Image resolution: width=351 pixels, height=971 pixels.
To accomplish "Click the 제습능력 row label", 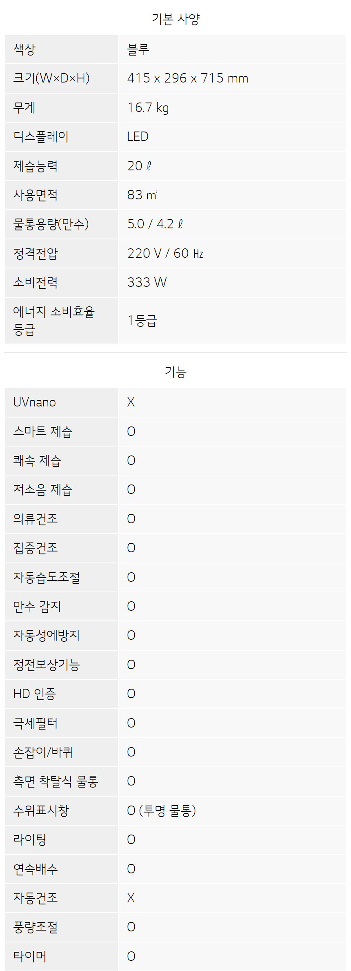I will pyautogui.click(x=36, y=166).
